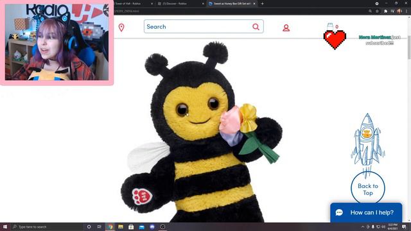This screenshot has height=231, width=411.
Task: Open File Explorer from the taskbar
Action: (121, 227)
